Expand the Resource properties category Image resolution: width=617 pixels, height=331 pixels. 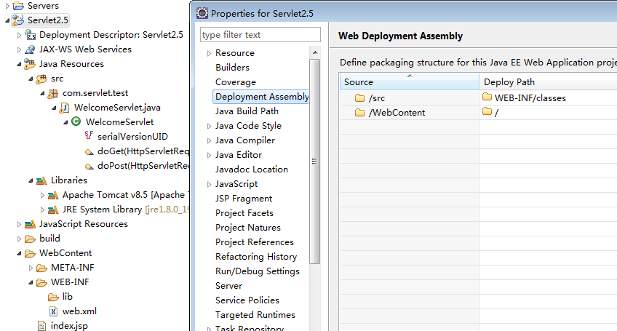209,53
